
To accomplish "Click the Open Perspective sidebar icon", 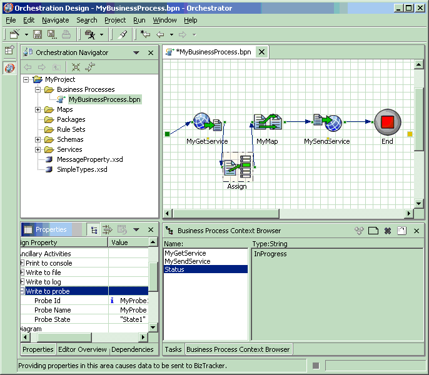I will [x=9, y=50].
